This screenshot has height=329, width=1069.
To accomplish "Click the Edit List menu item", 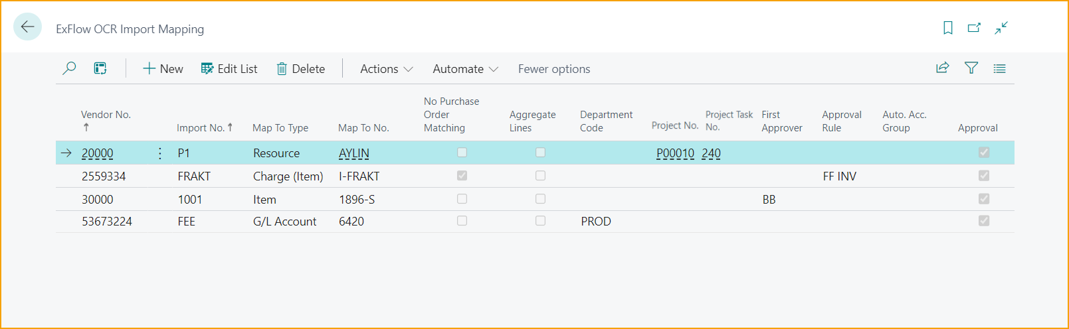I will [229, 69].
